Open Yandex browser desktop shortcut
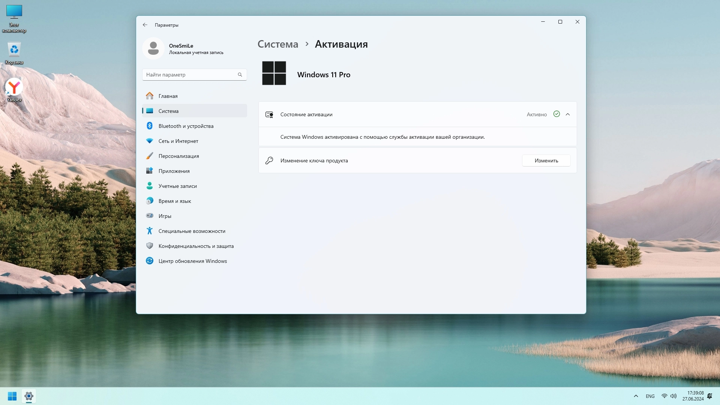The image size is (720, 405). pos(14,89)
